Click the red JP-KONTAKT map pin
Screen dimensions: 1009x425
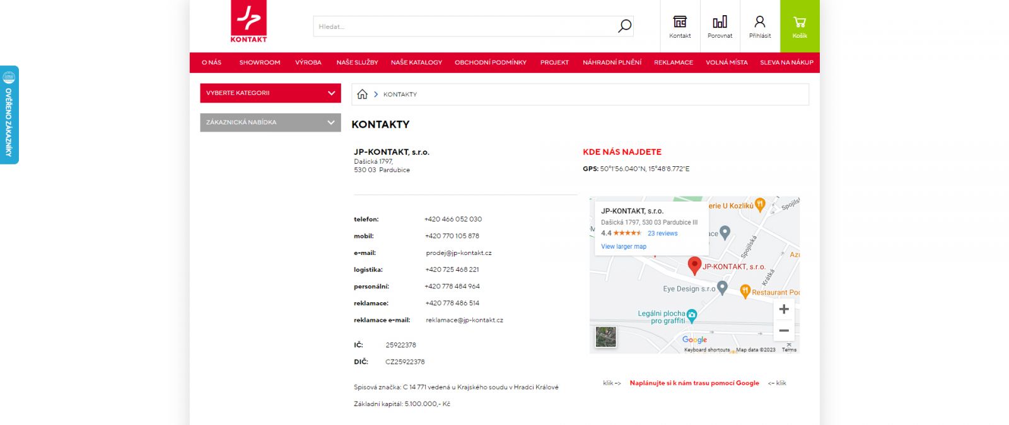point(694,265)
